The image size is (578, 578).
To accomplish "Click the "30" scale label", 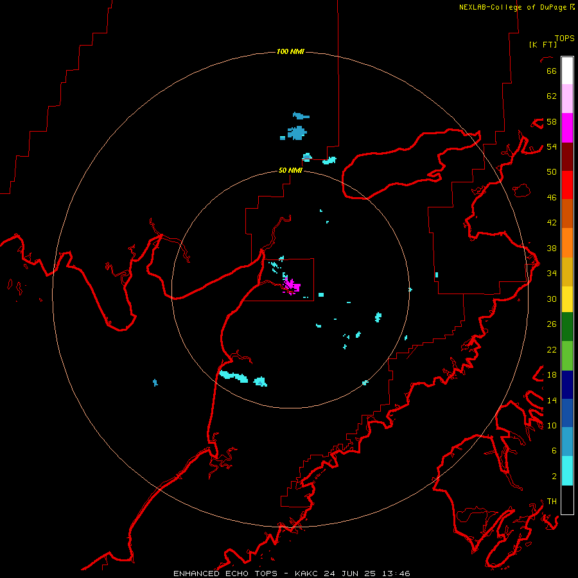I will 552,299.
